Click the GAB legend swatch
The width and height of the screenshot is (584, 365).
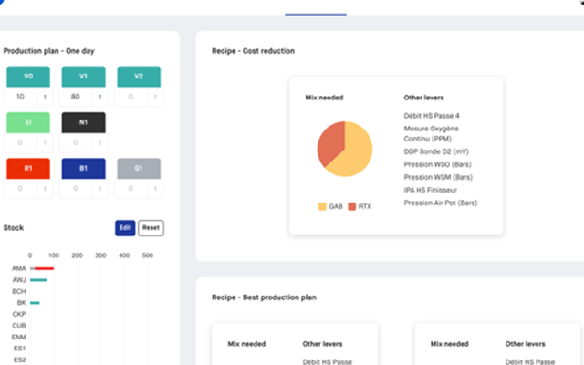pos(322,207)
